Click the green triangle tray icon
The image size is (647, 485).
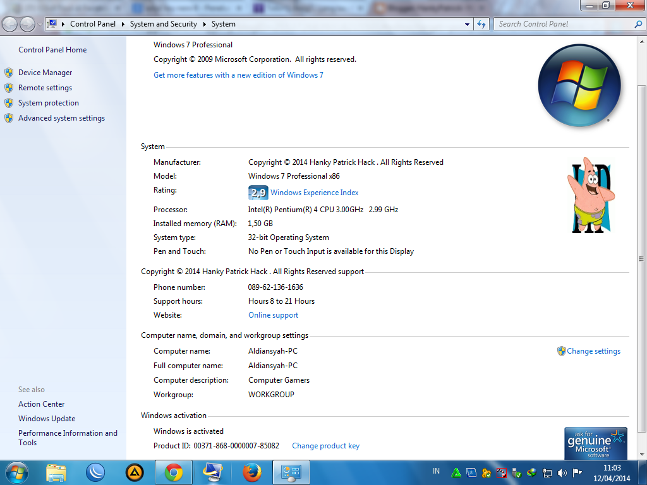click(x=456, y=472)
